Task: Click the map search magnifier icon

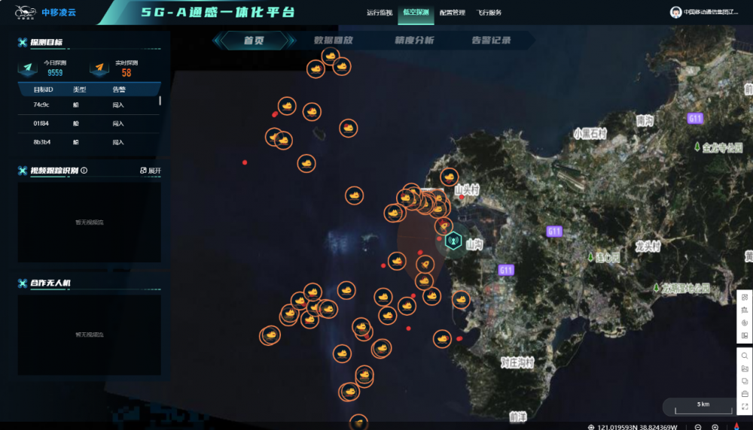Action: pos(745,356)
